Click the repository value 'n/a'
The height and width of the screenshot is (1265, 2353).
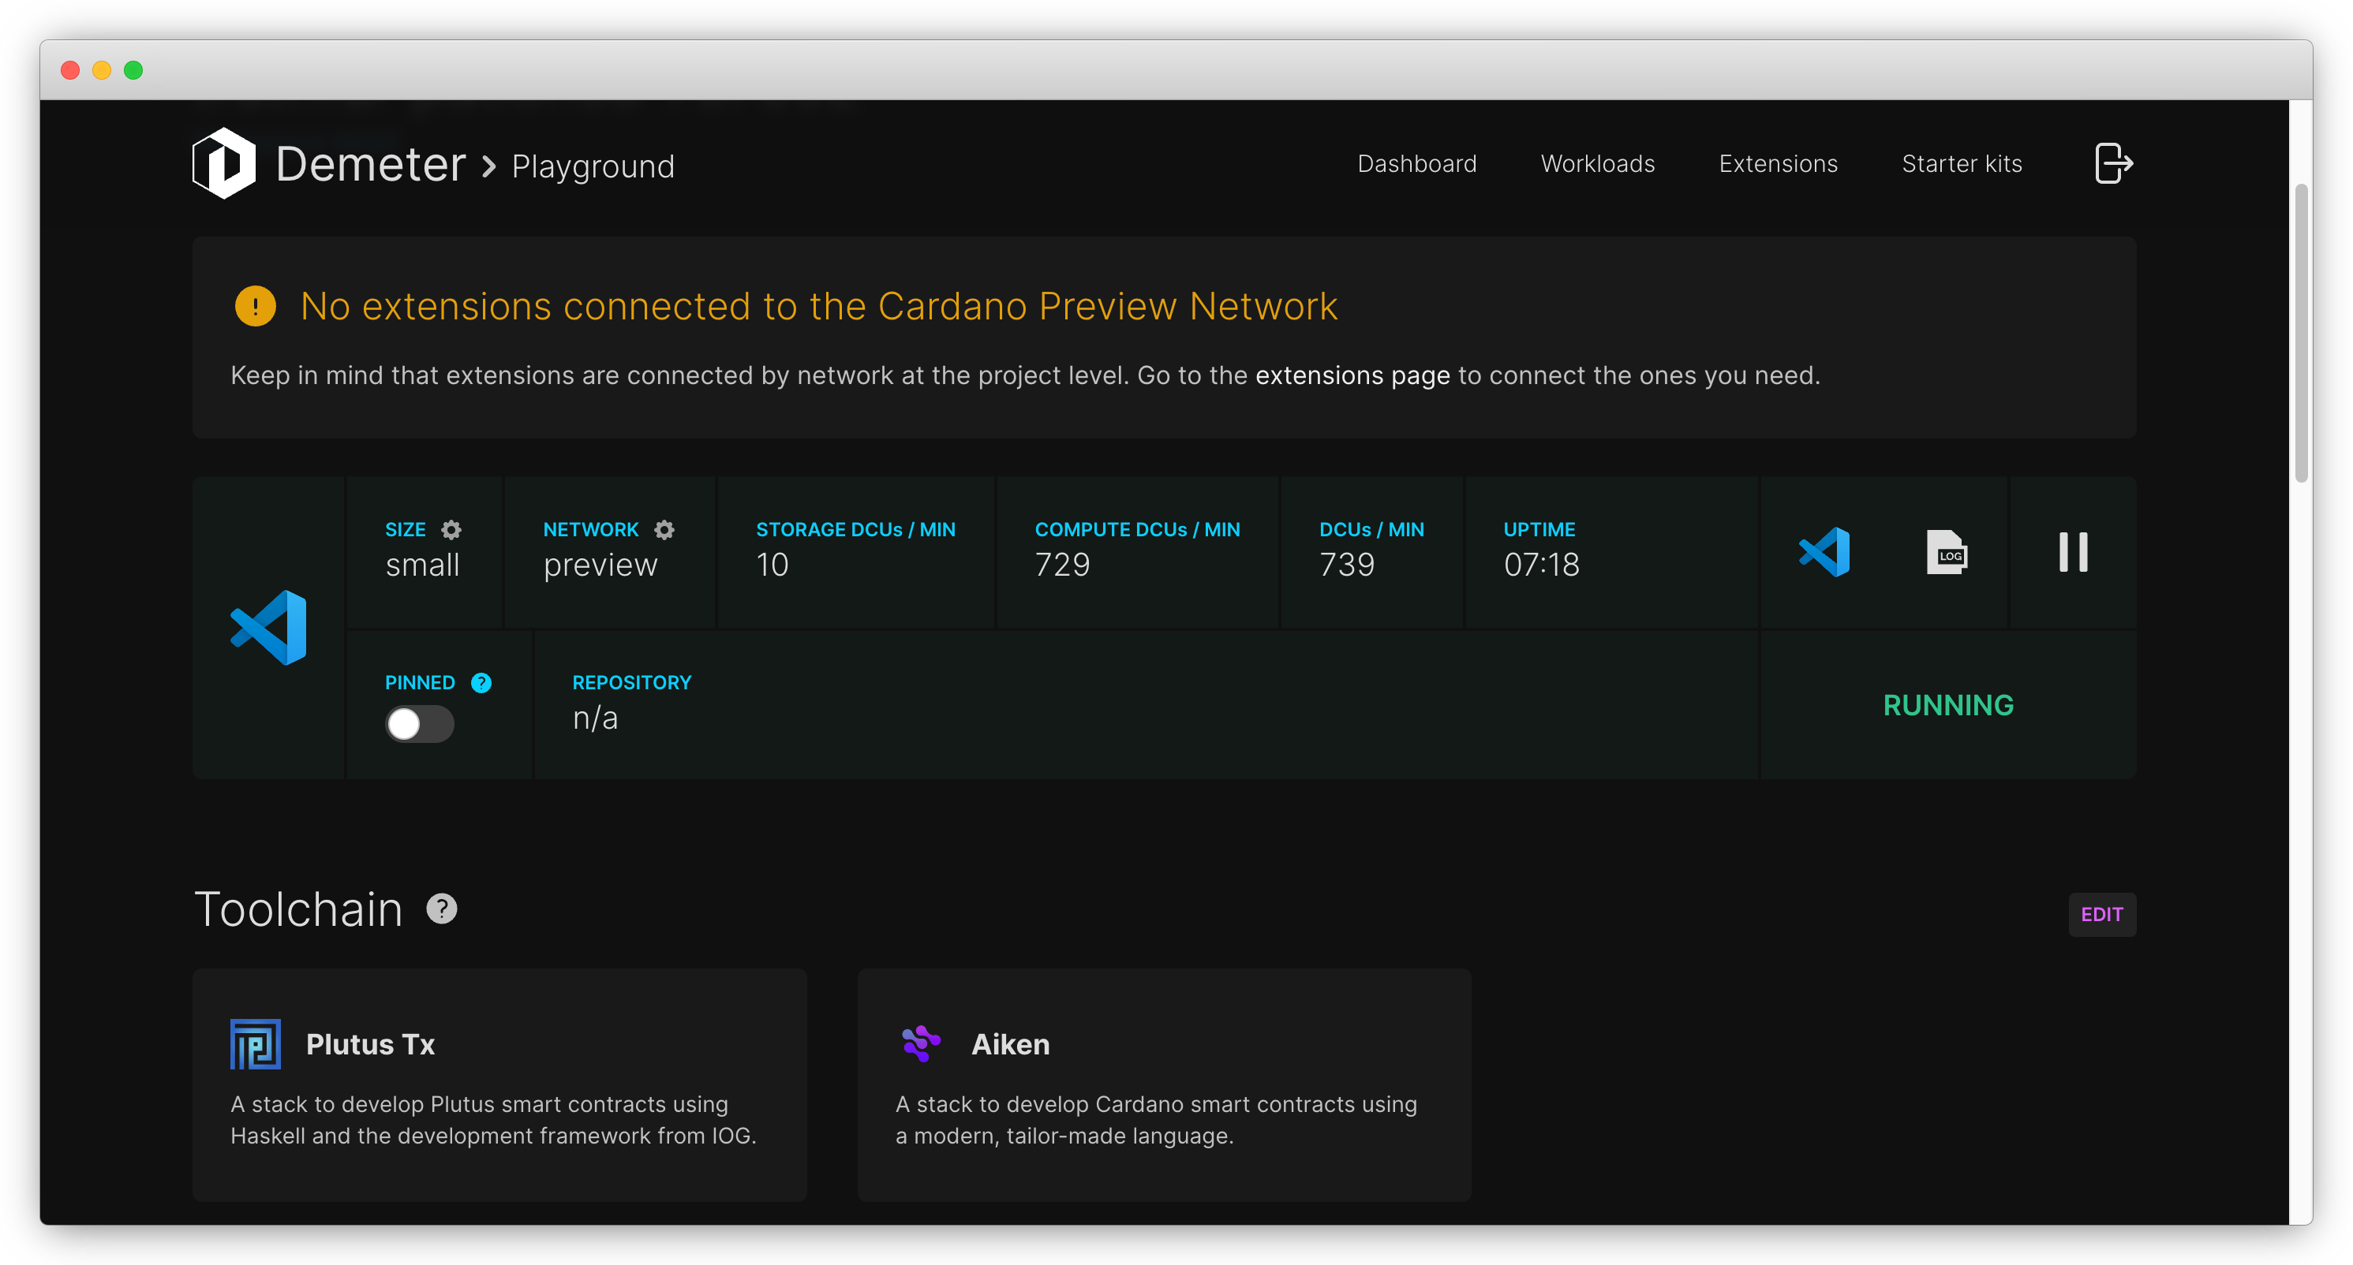[596, 719]
